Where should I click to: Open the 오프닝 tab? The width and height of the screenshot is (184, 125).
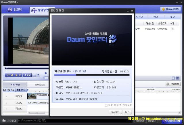(139, 17)
